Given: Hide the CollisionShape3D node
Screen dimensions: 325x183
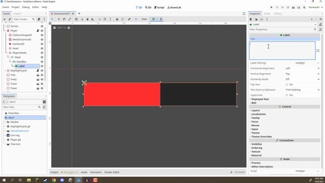Looking at the screenshot, I should [x=42, y=35].
